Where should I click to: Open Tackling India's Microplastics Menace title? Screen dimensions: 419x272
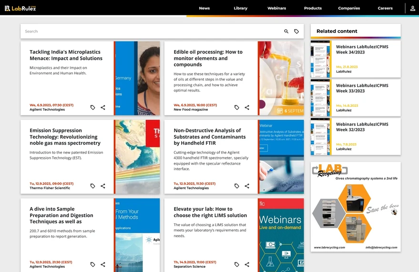pyautogui.click(x=66, y=55)
